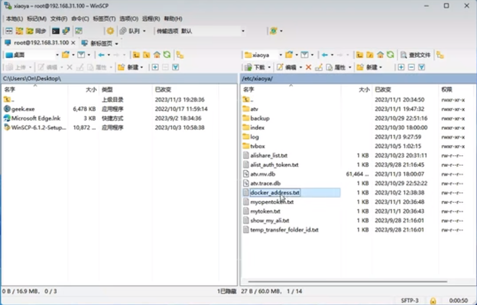Click the unselect files minus icon in remote panel

[x=411, y=67]
